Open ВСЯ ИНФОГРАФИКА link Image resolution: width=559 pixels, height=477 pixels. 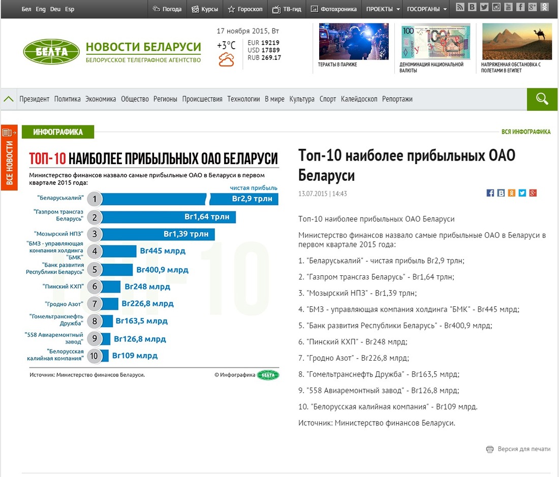[x=526, y=132]
